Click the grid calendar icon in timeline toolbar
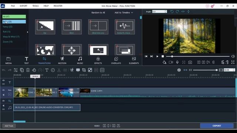This screenshot has width=237, height=133. coord(102,70)
